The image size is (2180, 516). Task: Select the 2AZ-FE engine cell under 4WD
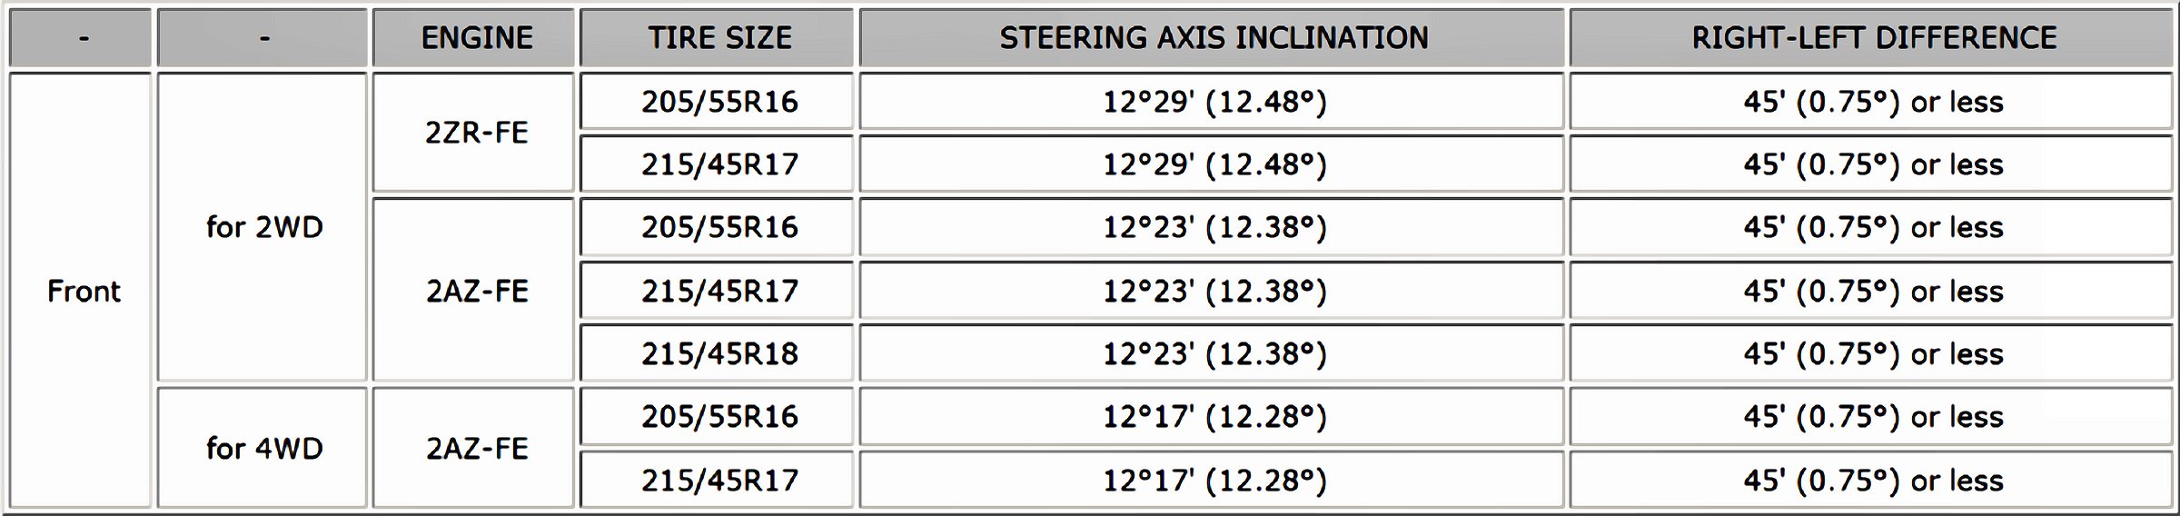coord(476,448)
